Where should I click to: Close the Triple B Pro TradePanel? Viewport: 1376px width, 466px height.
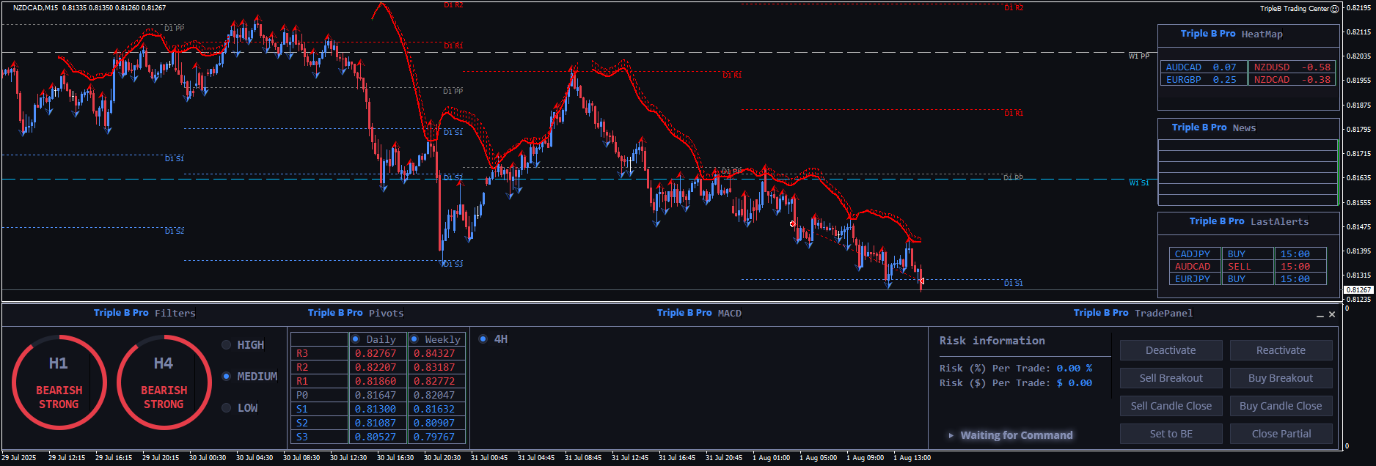tap(1332, 314)
